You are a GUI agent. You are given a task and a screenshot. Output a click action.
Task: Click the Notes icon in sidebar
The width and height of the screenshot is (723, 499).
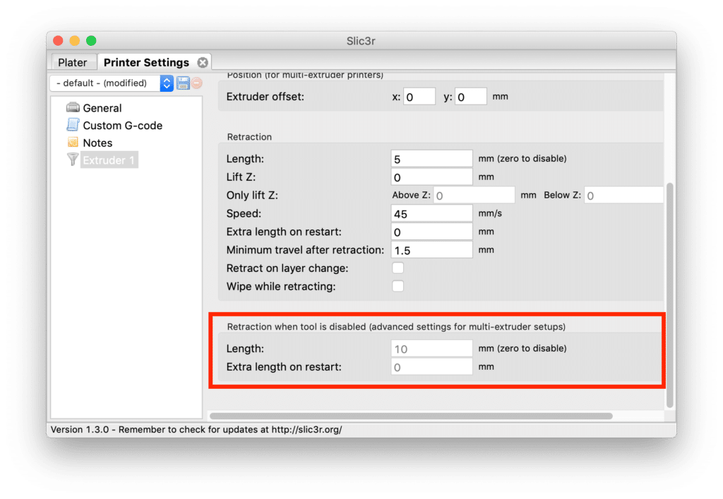coord(73,143)
